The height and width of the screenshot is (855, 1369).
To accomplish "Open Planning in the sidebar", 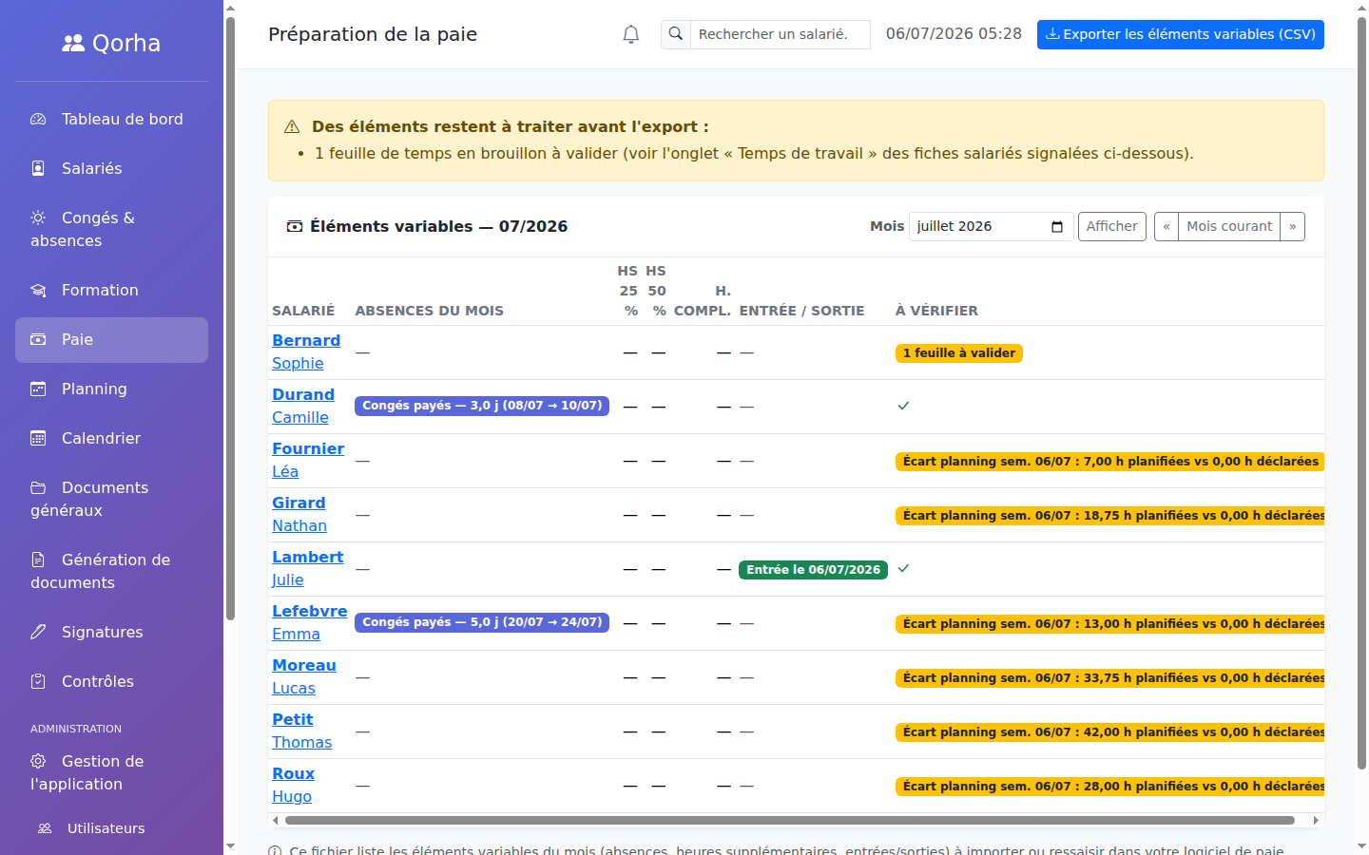I will click(x=111, y=389).
